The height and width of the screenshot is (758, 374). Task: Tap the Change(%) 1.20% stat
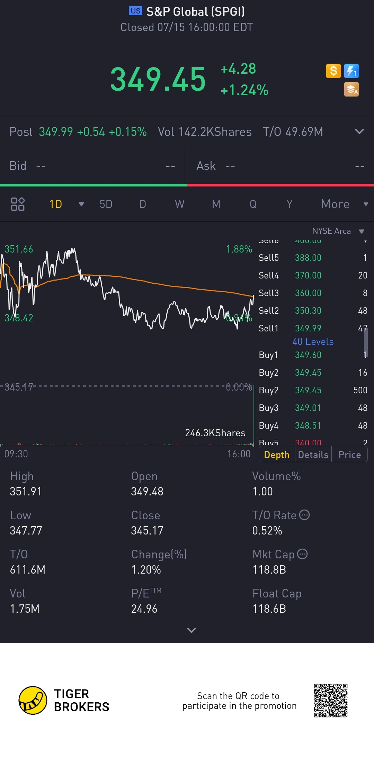159,562
